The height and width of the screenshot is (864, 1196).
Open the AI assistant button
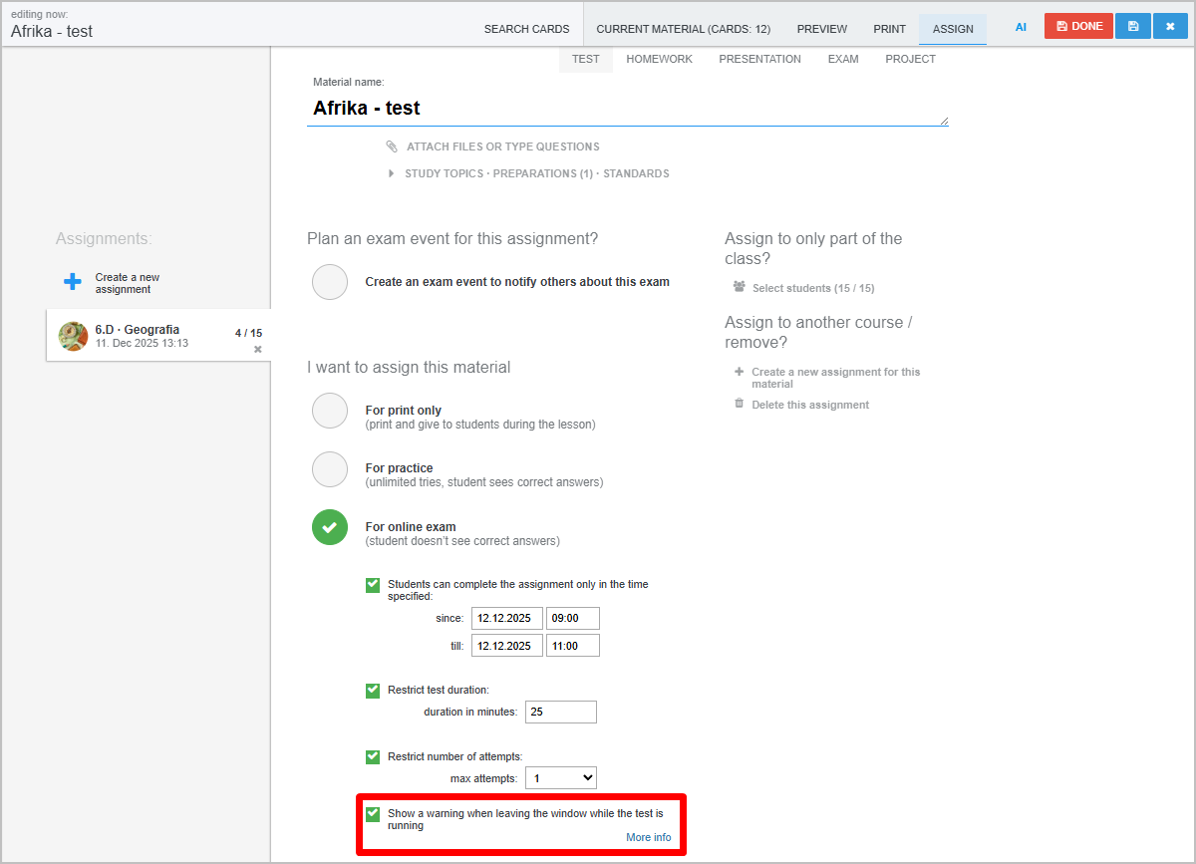1021,28
